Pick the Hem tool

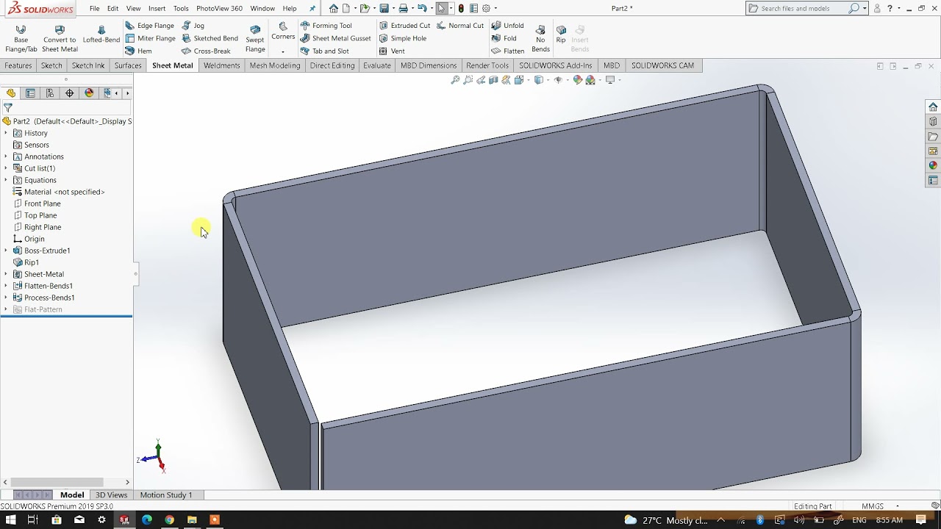pos(138,51)
